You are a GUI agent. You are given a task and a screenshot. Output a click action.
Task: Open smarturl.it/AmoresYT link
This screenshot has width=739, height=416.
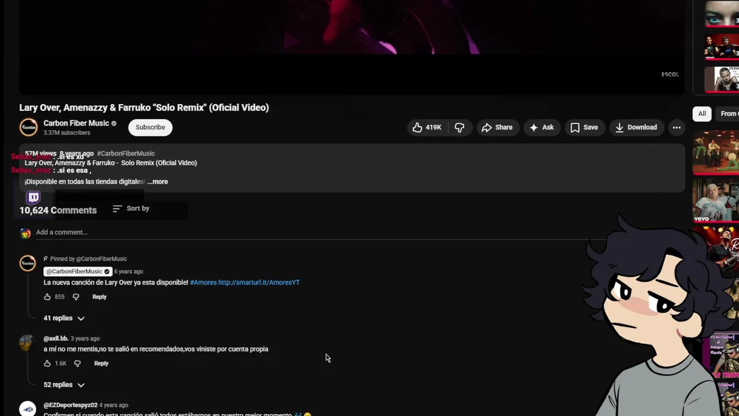point(259,283)
